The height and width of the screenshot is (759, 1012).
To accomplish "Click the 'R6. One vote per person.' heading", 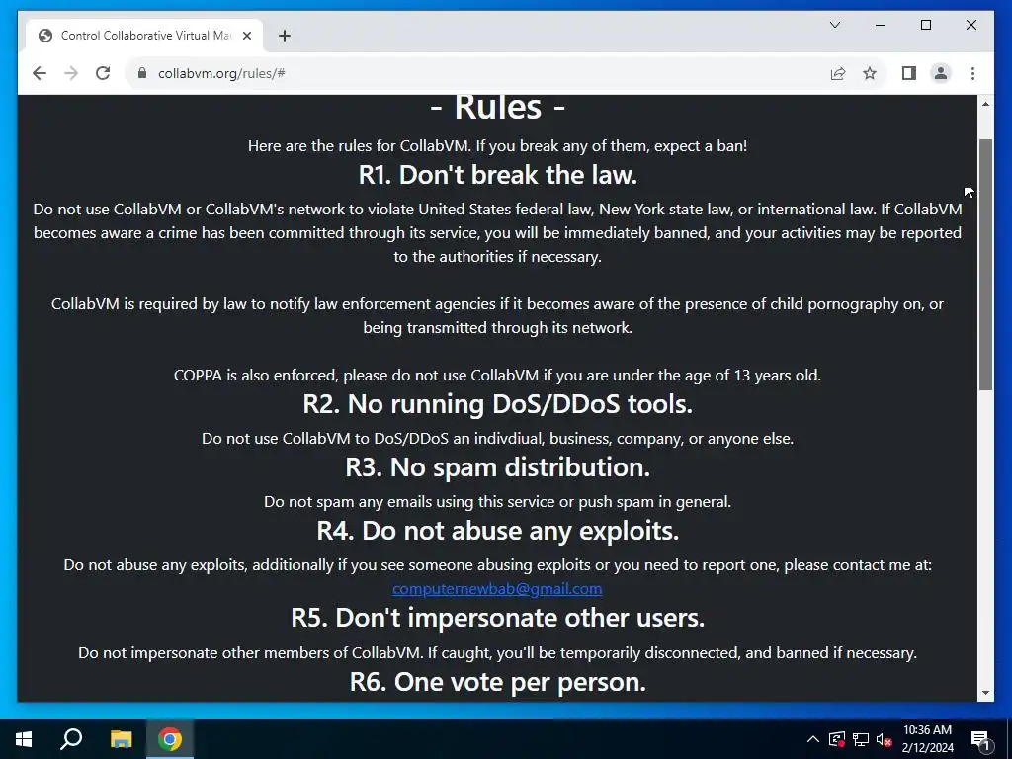I will click(x=498, y=682).
